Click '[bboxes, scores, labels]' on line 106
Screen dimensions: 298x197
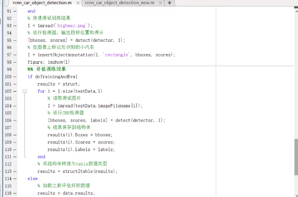pyautogui.click(x=77, y=120)
